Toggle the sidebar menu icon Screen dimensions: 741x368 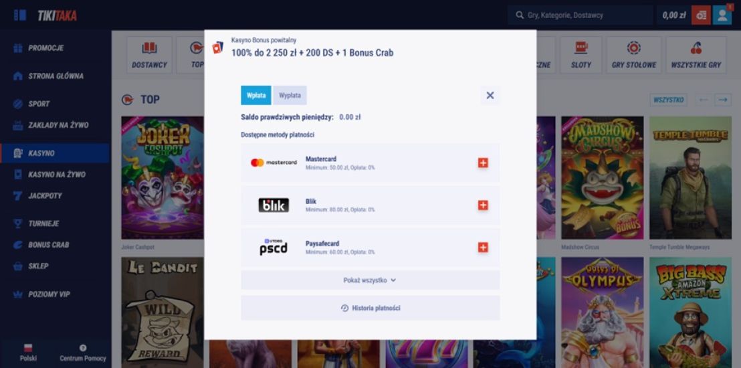[20, 15]
